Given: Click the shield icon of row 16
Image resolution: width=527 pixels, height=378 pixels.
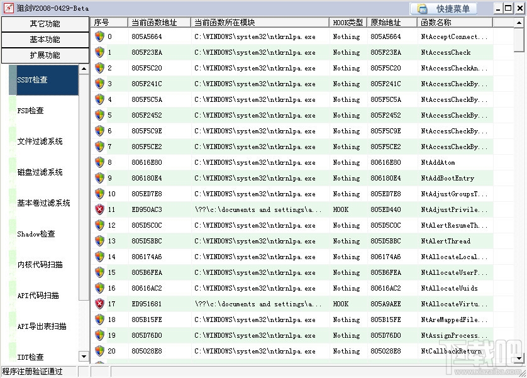Looking at the screenshot, I should pyautogui.click(x=99, y=288).
